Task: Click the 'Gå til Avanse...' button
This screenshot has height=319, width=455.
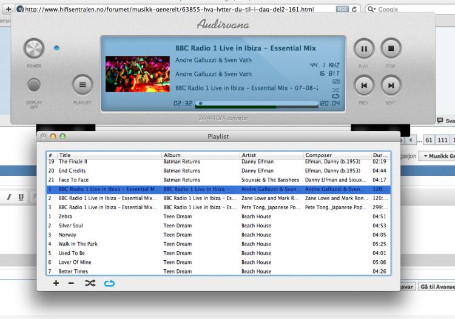Action: tap(437, 287)
